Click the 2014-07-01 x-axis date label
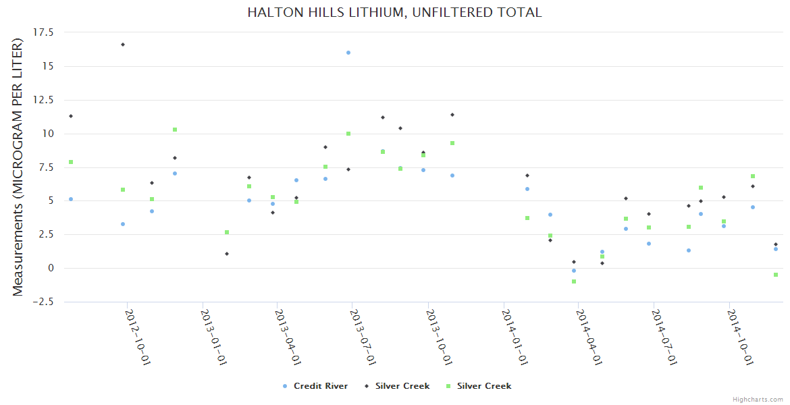 tap(664, 337)
